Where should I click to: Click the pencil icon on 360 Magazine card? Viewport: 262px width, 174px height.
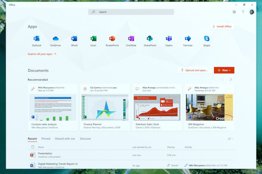tap(189, 89)
